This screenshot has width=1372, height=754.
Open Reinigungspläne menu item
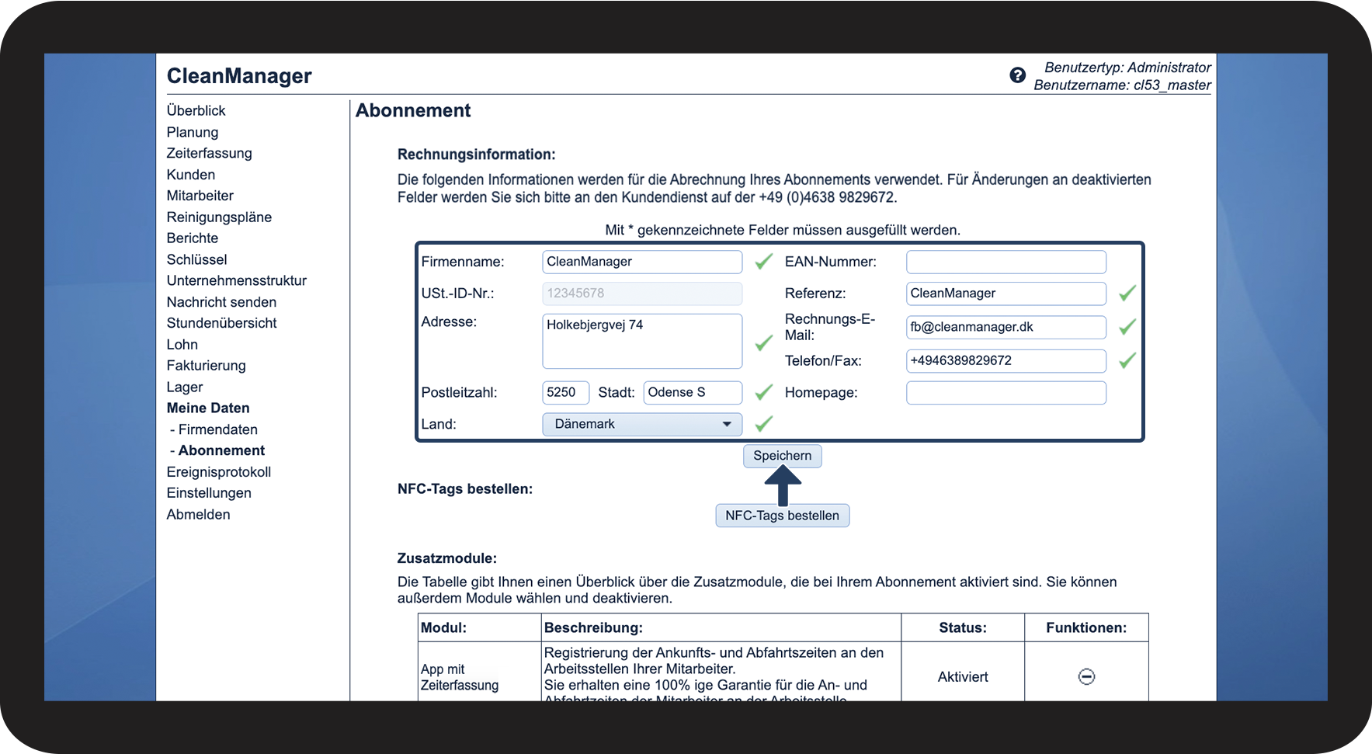click(219, 217)
